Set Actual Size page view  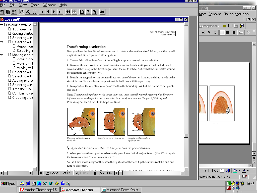coord(82,12)
